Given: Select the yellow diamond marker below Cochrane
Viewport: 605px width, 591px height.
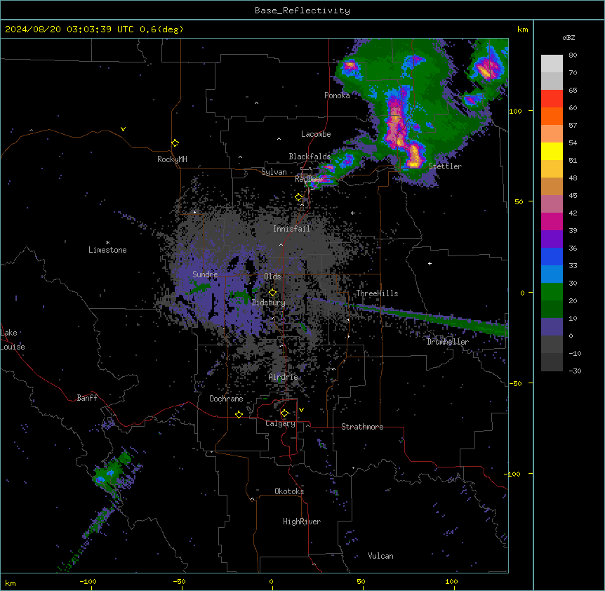Looking at the screenshot, I should click(x=239, y=414).
